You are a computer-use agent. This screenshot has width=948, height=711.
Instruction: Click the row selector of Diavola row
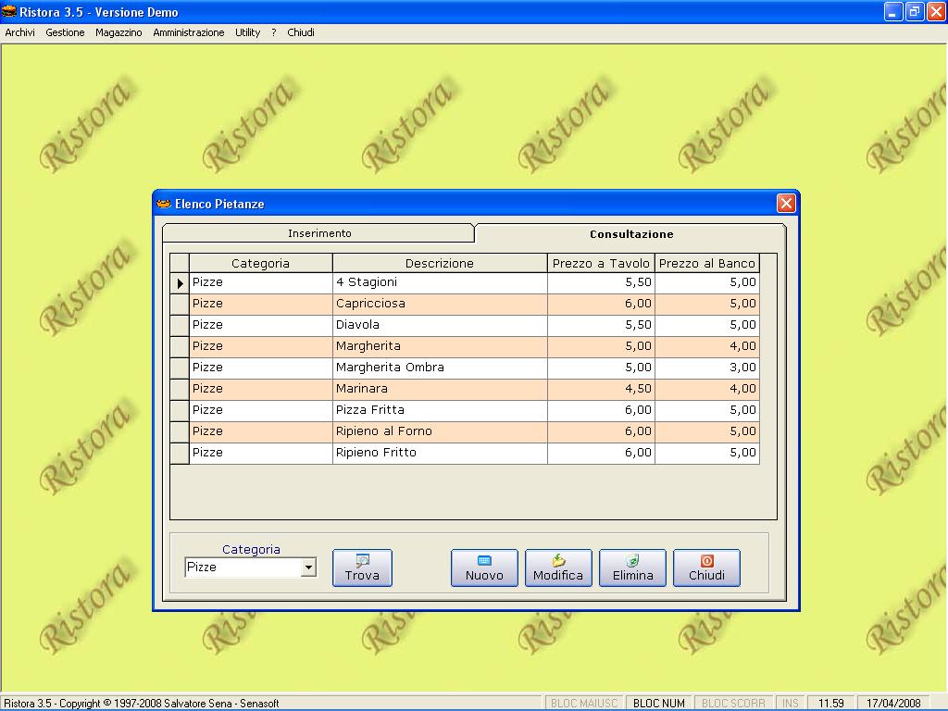point(180,325)
